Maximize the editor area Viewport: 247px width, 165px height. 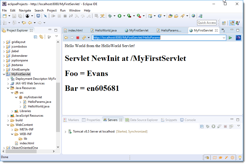coord(238,30)
